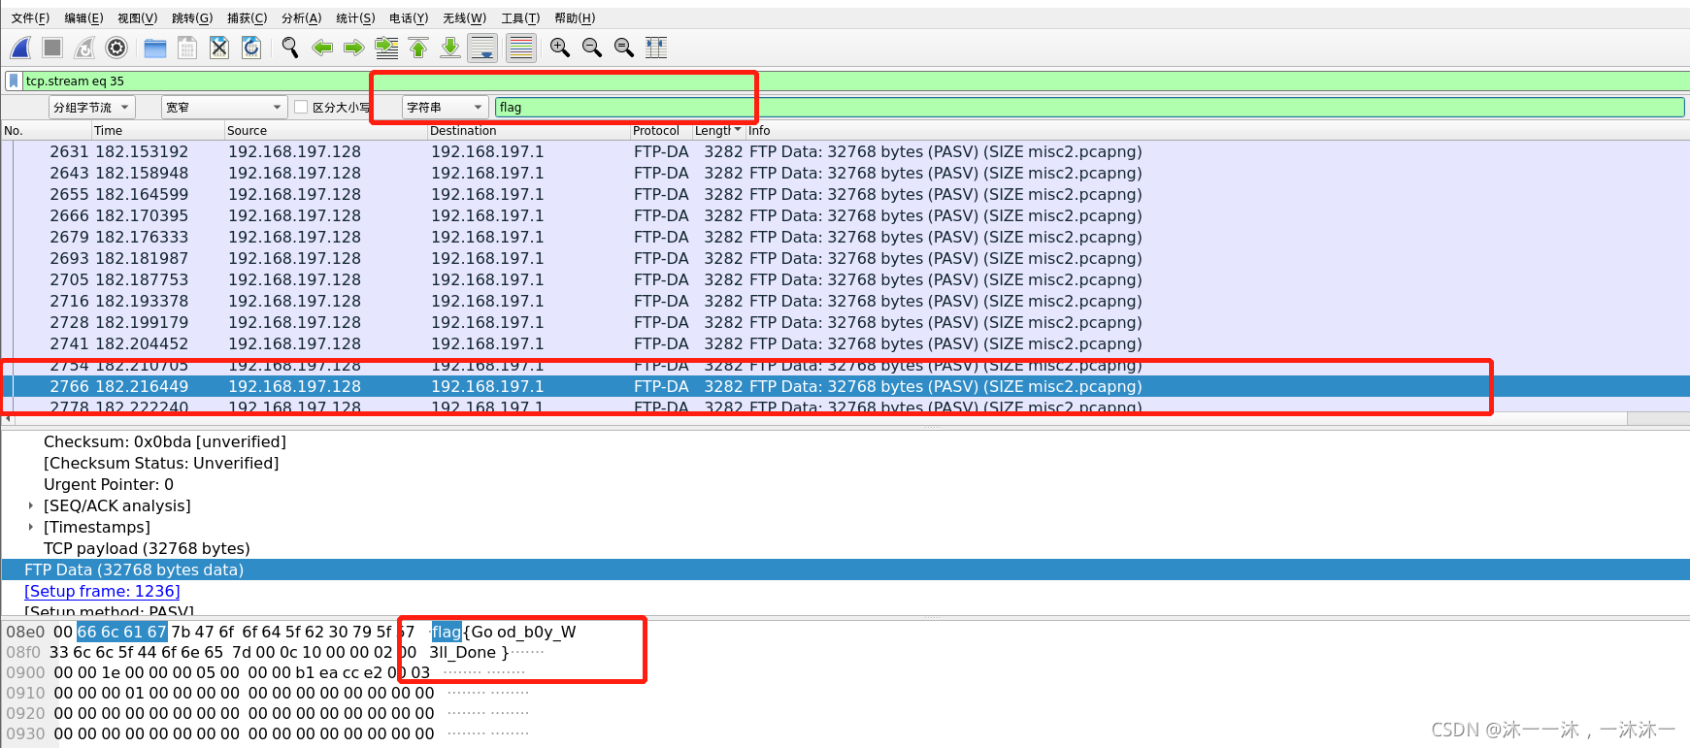Follow the [Setup frame: 1236] link

[x=102, y=591]
